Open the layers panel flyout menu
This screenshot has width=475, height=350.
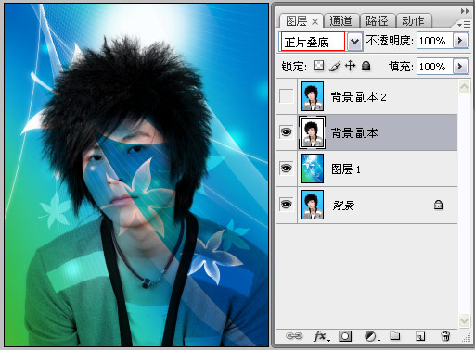[x=464, y=24]
